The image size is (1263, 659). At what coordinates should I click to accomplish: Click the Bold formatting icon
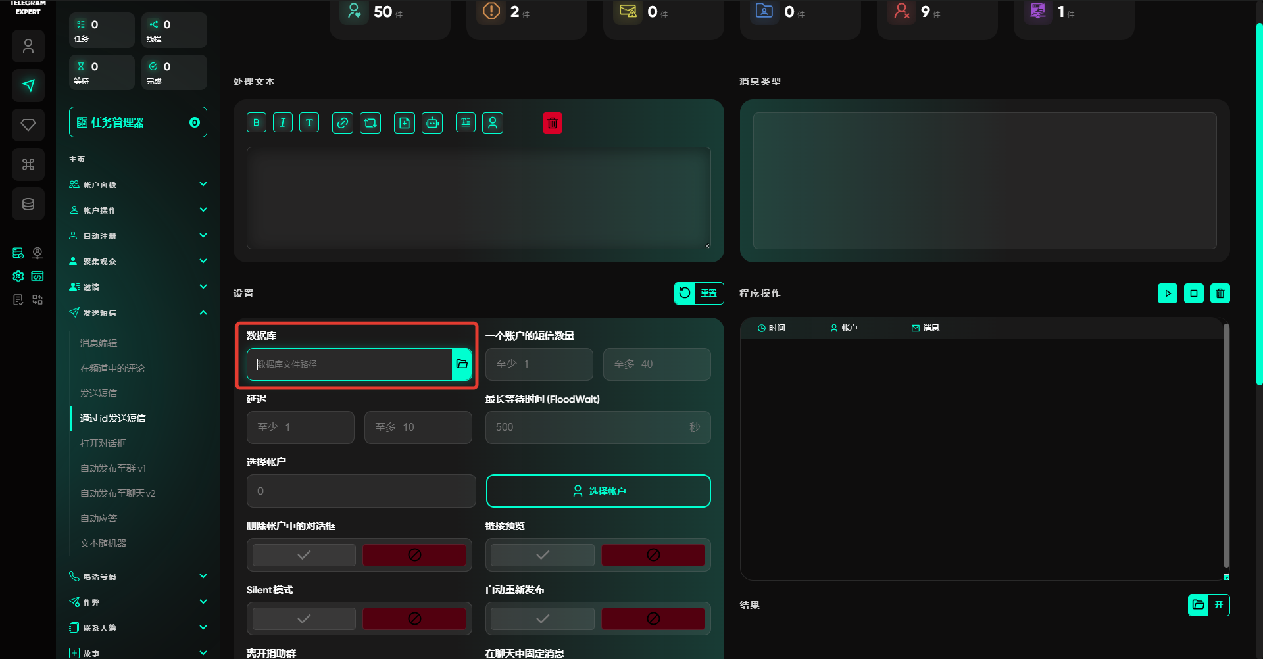[257, 123]
